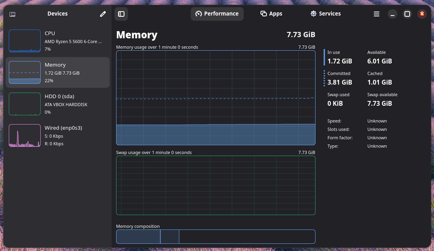Click the sidebar layout icon beside Devices

12,14
